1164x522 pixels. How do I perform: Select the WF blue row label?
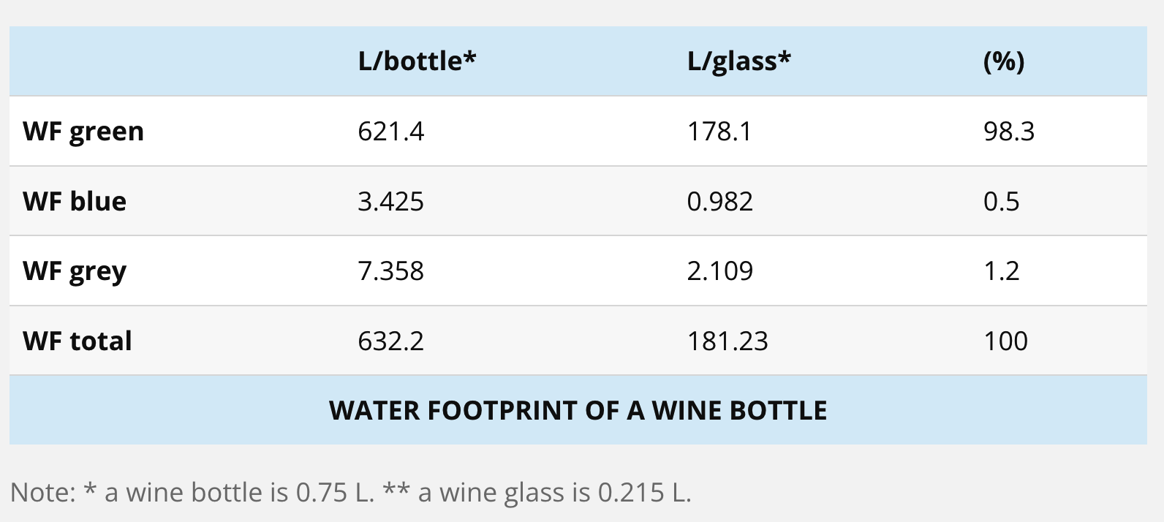[75, 201]
